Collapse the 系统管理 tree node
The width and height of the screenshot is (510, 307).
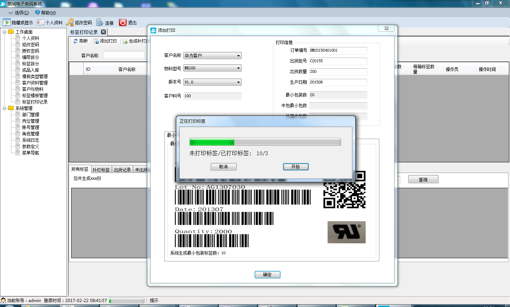[5, 108]
